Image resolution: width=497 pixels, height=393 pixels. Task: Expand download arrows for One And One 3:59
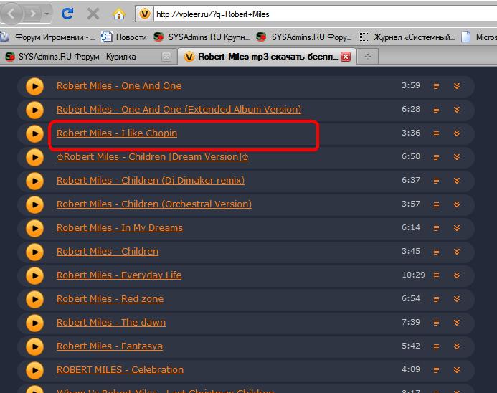tap(457, 86)
